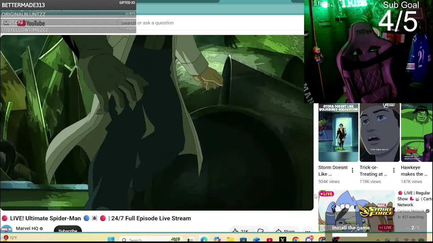The height and width of the screenshot is (243, 433).
Task: Open options menu for 'Storm Doesnt Like' short
Action: 352,170
